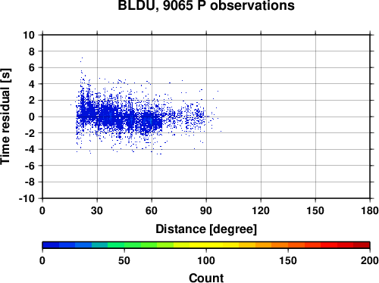Click the dark blue colorbar segment at 0
This screenshot has height=283, width=379.
[x=51, y=245]
